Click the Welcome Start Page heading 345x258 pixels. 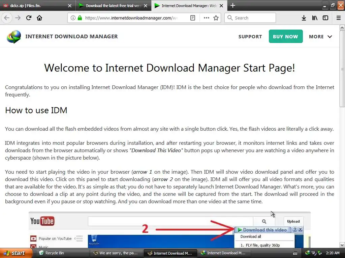tap(169, 68)
